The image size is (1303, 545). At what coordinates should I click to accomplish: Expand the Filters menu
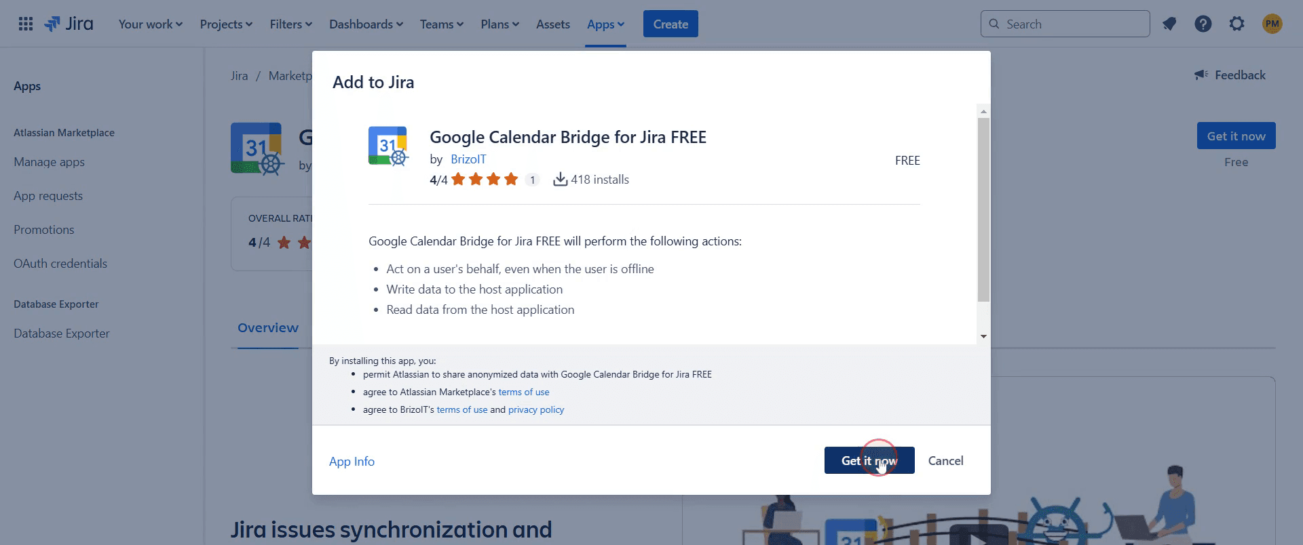(x=291, y=24)
